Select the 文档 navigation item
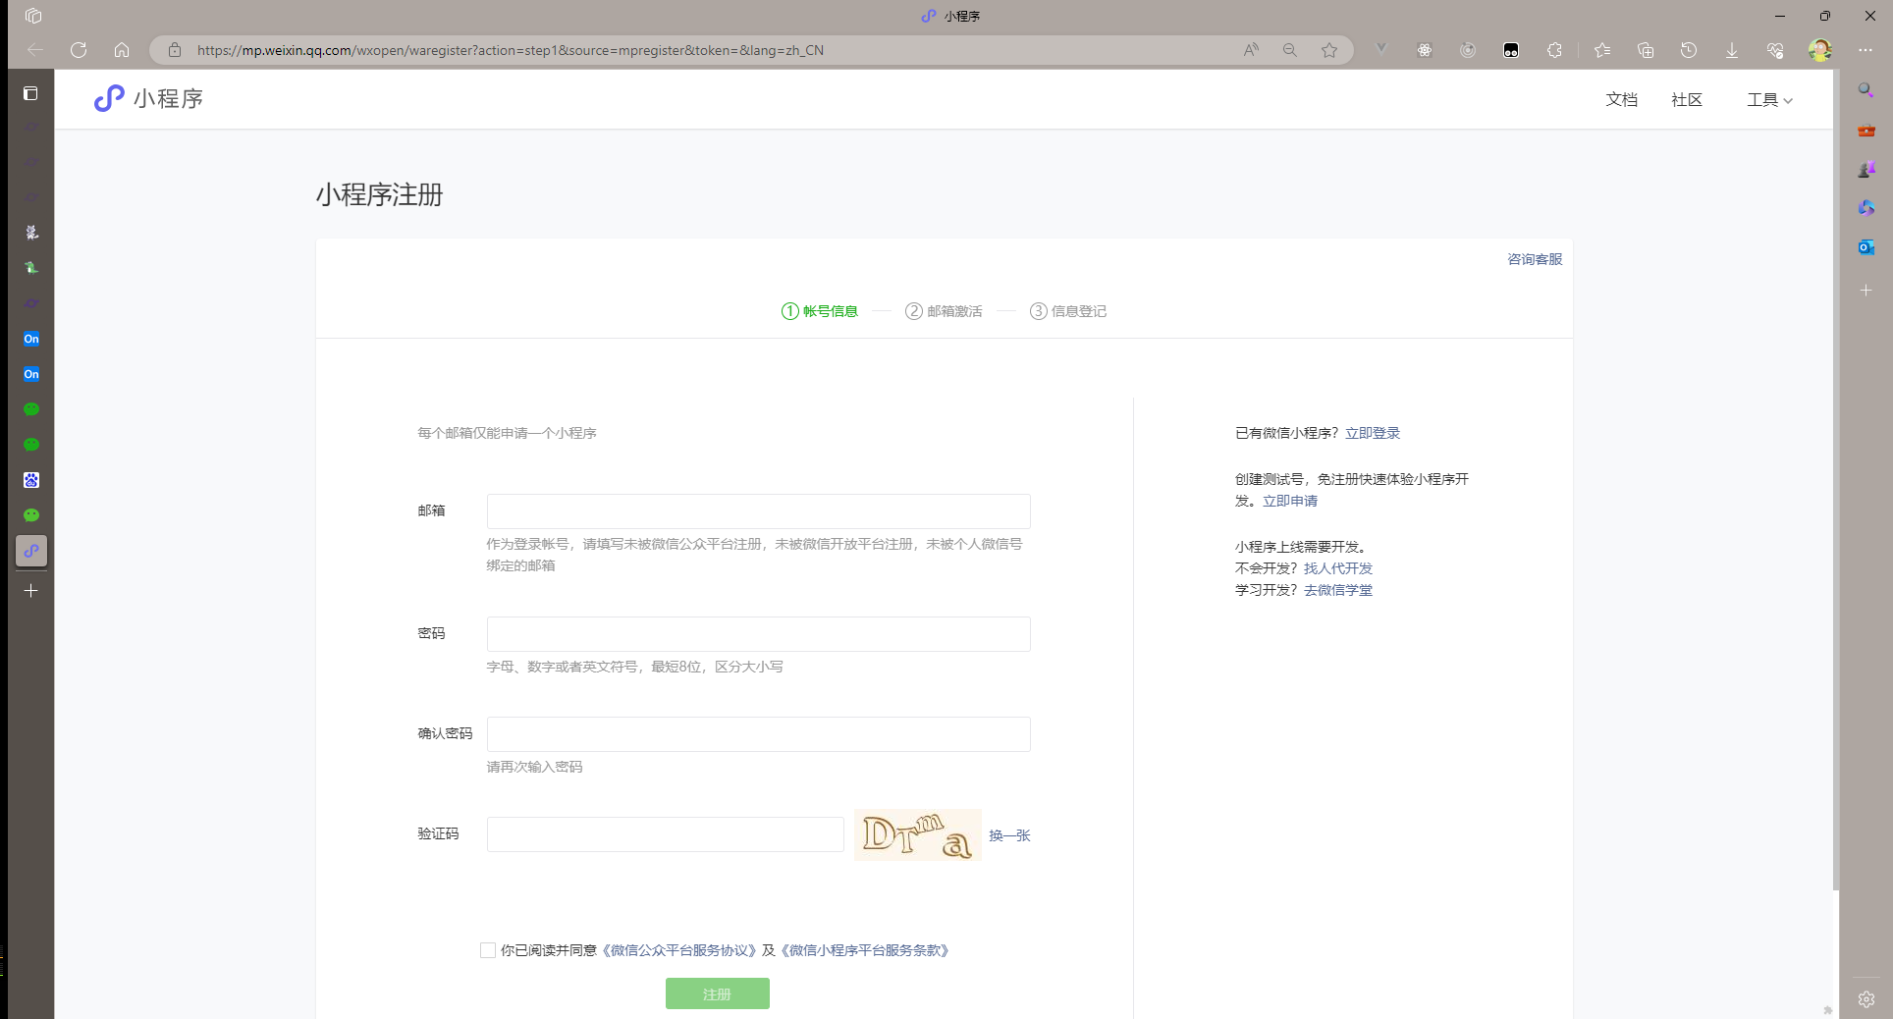 tap(1621, 99)
